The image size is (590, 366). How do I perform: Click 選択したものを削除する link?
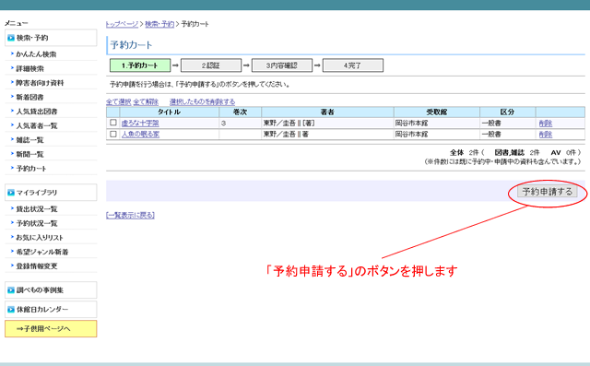[x=203, y=102]
